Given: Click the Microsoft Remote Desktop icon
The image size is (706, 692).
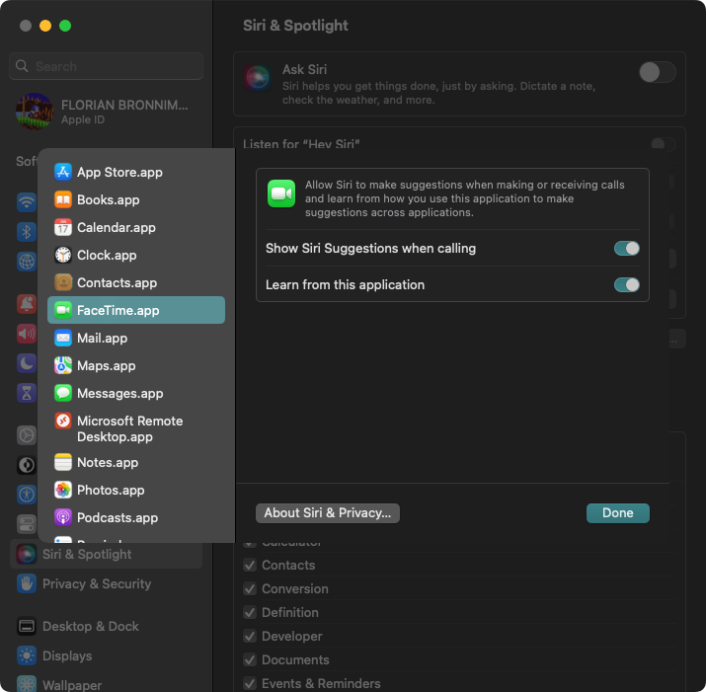Looking at the screenshot, I should (x=63, y=422).
